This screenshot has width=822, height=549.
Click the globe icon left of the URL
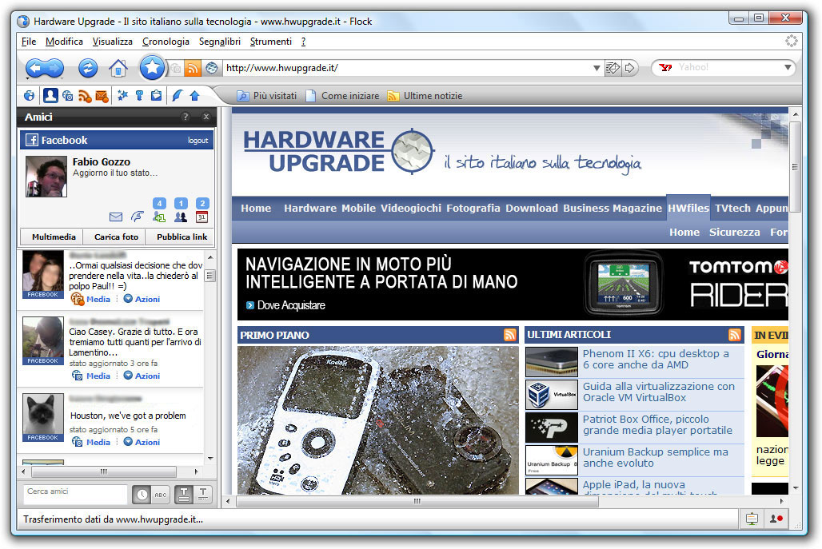pyautogui.click(x=212, y=68)
